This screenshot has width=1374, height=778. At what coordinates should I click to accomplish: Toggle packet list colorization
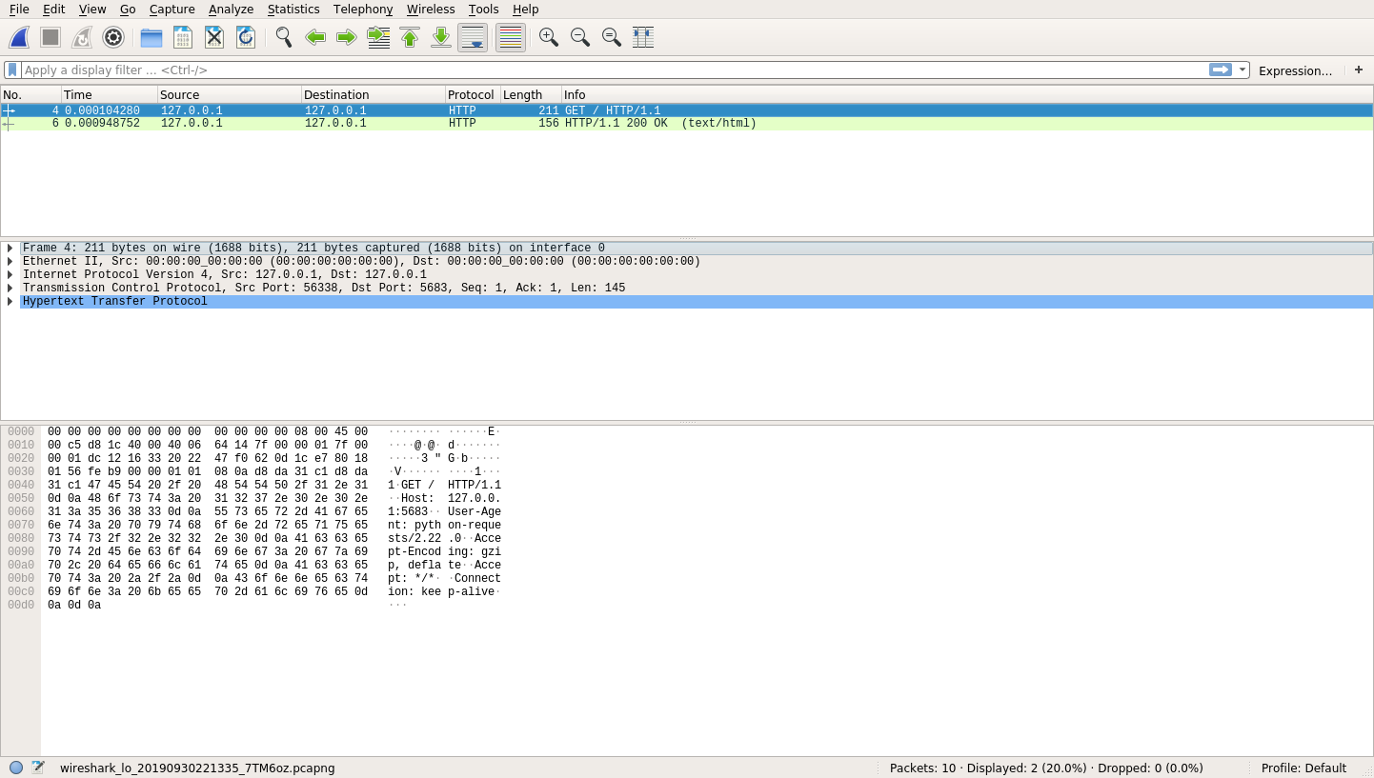click(x=510, y=37)
